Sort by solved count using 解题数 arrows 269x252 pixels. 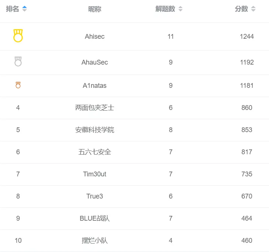click(180, 9)
